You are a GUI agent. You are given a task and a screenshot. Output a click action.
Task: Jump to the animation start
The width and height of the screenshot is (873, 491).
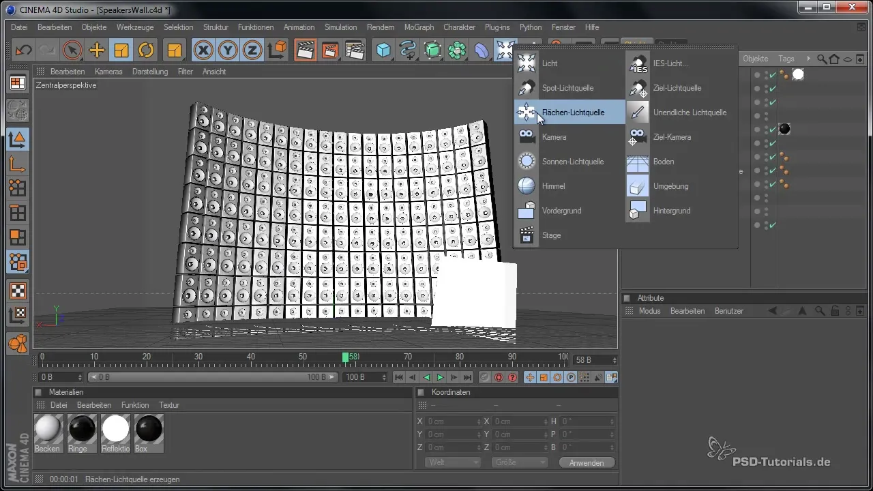click(399, 377)
